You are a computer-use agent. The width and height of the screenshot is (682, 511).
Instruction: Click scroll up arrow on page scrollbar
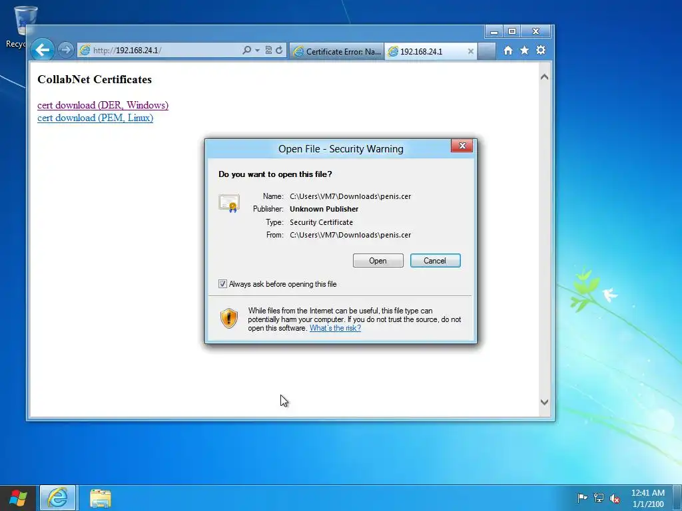[544, 77]
